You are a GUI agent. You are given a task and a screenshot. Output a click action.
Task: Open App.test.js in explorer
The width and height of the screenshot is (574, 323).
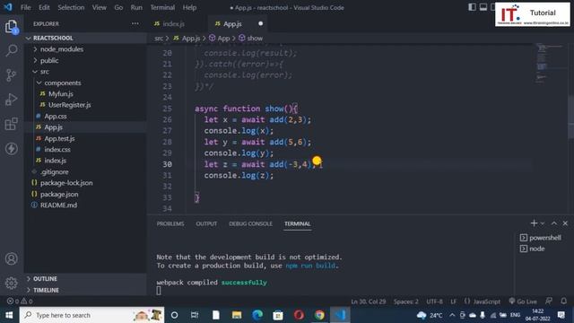[85, 138]
